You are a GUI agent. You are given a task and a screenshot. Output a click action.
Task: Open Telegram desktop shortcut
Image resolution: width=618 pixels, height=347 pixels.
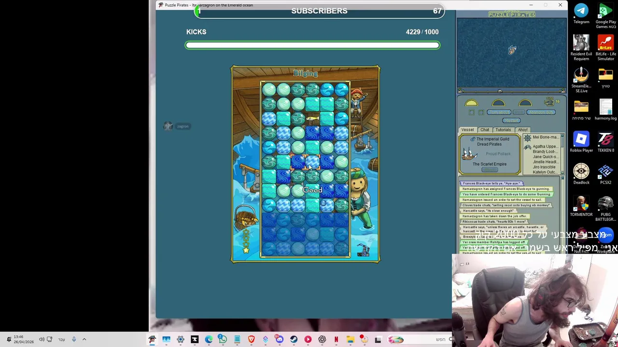tap(581, 13)
